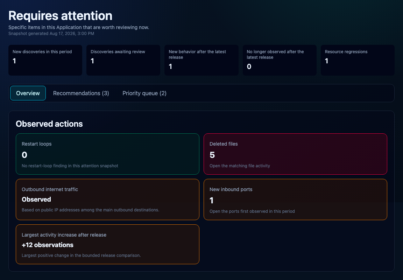Open the New inbound ports card
This screenshot has height=280, width=403.
click(295, 199)
